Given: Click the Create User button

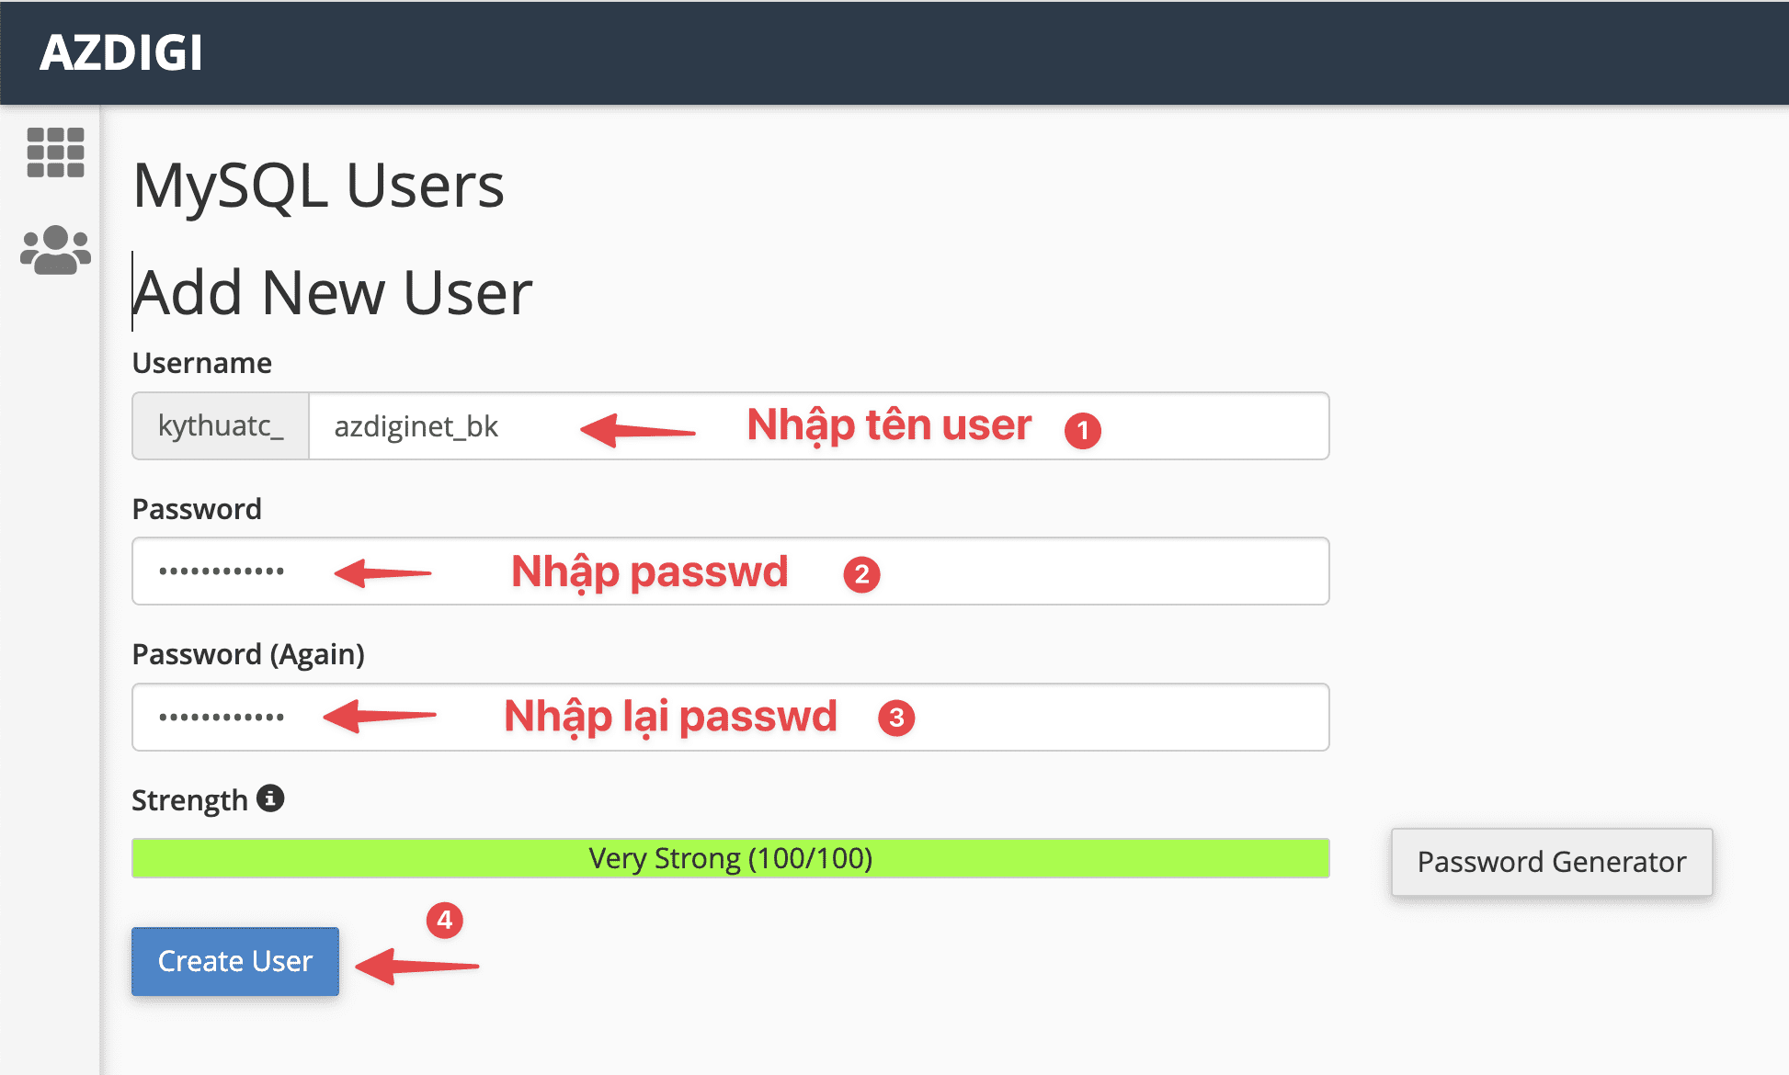Looking at the screenshot, I should click(x=234, y=961).
